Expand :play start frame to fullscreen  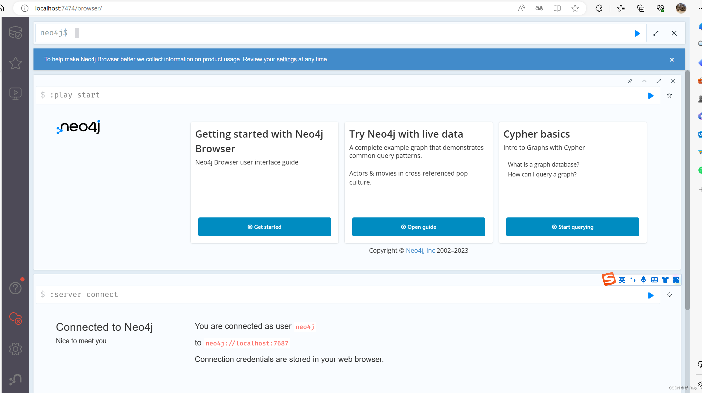(659, 81)
